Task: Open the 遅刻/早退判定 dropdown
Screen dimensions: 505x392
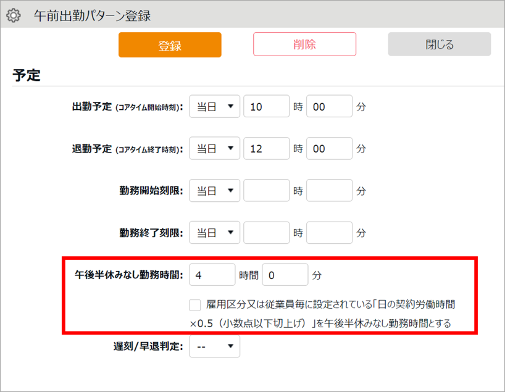Action: tap(214, 346)
